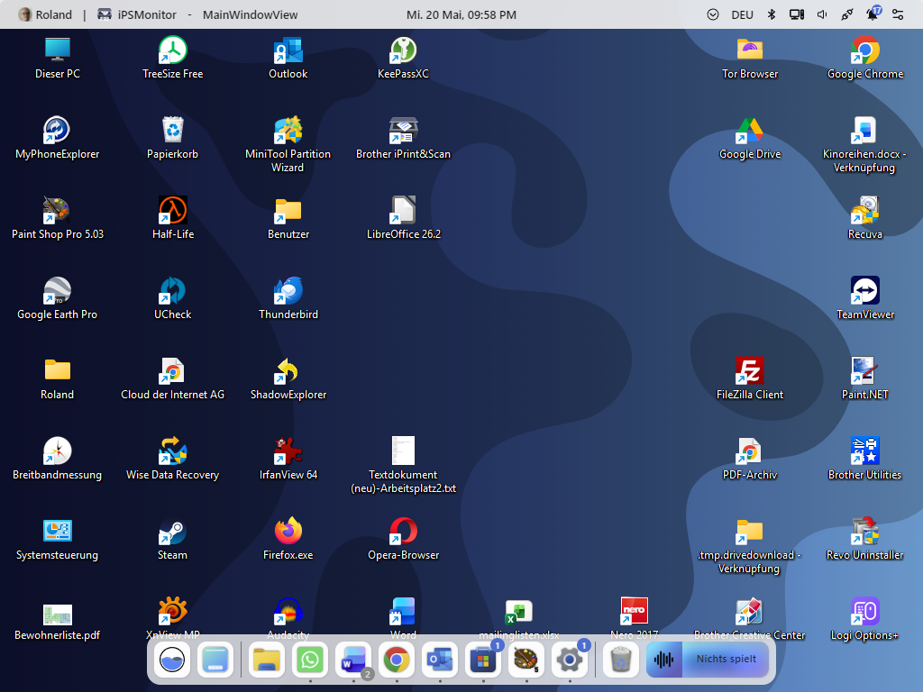Viewport: 923px width, 692px height.
Task: Open the volume control icon
Action: click(822, 14)
